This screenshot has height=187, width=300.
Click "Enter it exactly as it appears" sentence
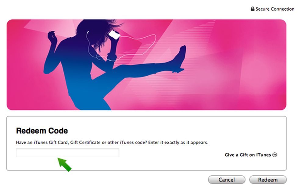[x=178, y=142]
